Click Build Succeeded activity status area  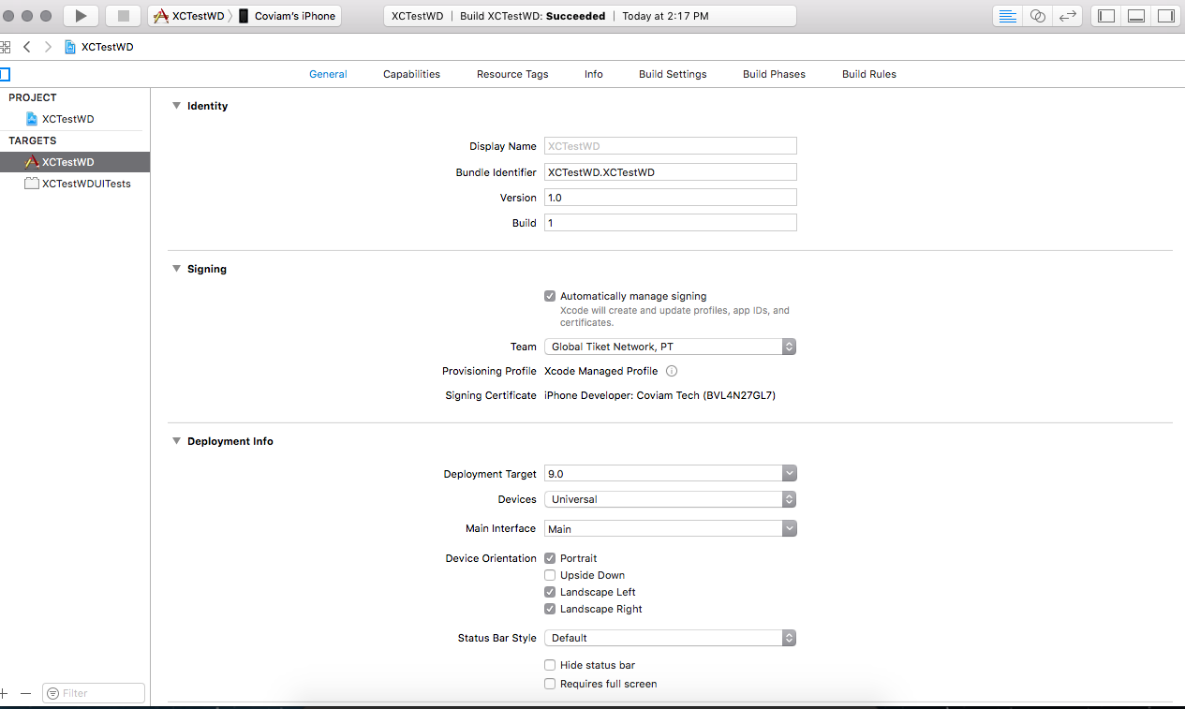pyautogui.click(x=590, y=16)
